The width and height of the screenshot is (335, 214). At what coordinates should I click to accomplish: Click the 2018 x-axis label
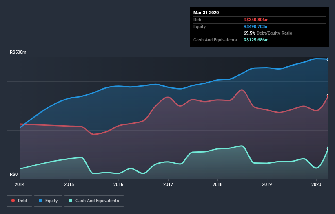pyautogui.click(x=217, y=184)
